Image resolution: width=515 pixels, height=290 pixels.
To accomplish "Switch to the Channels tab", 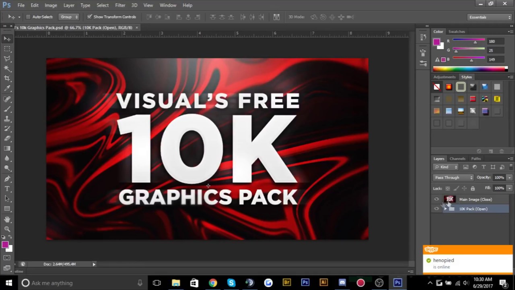I will tap(457, 159).
